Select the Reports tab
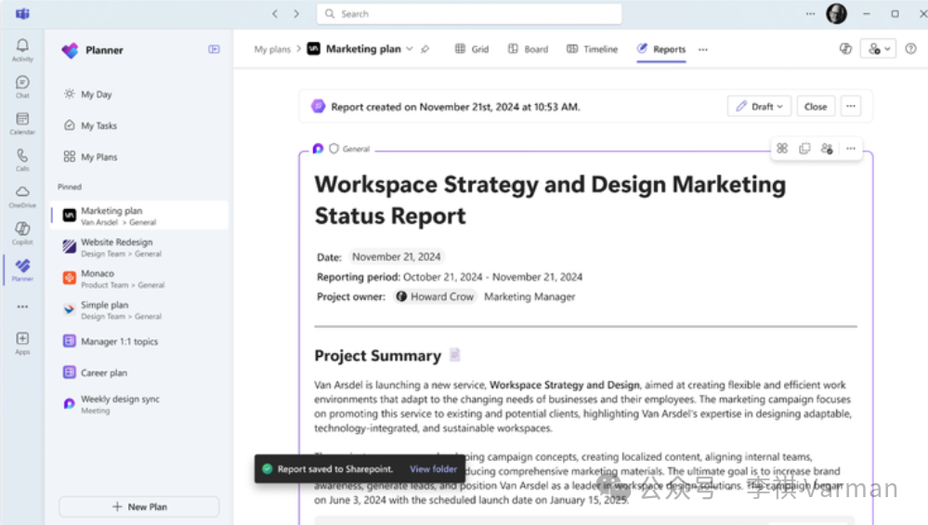Screen dimensions: 928x525 pos(661,49)
